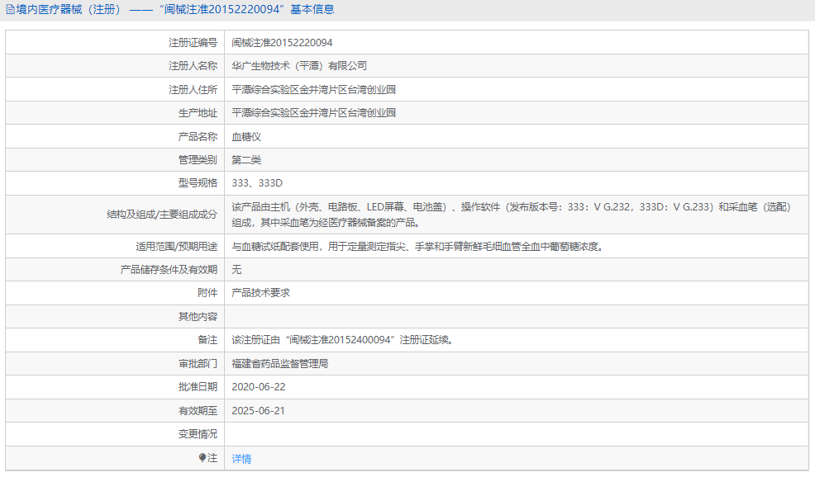Screen dimensions: 815x477
Task: Select the value 无
Action: [x=236, y=269]
